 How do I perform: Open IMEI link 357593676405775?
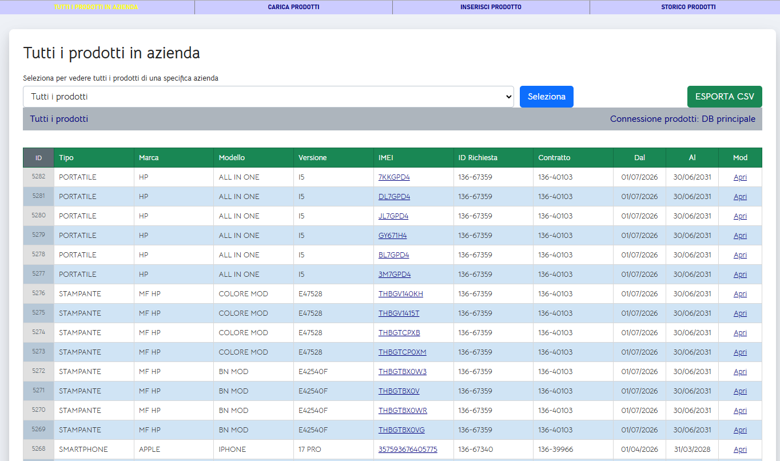click(x=408, y=450)
